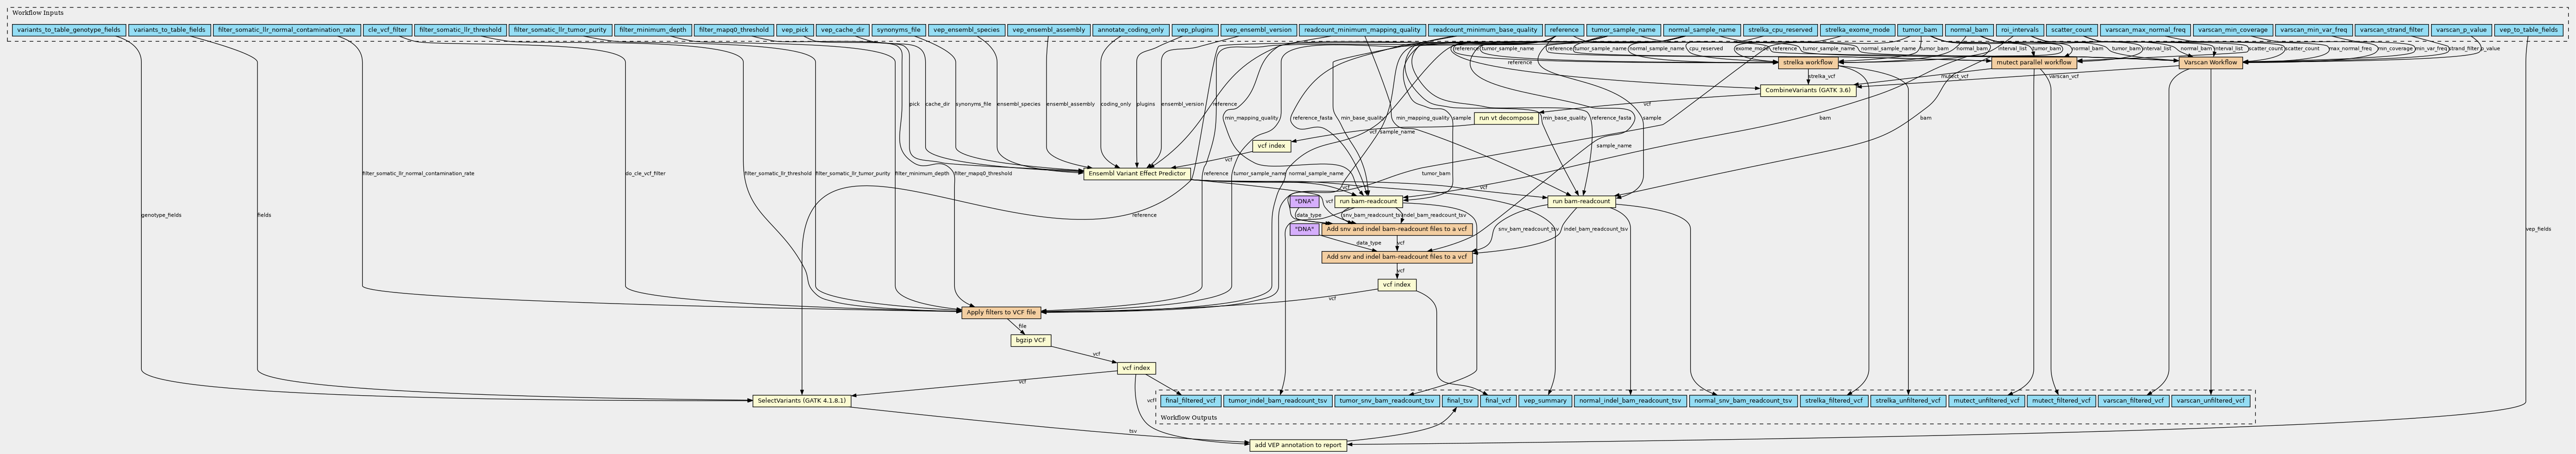Click the final_tsv output node
Screen dimensions: 2576x454
pyautogui.click(x=1458, y=401)
